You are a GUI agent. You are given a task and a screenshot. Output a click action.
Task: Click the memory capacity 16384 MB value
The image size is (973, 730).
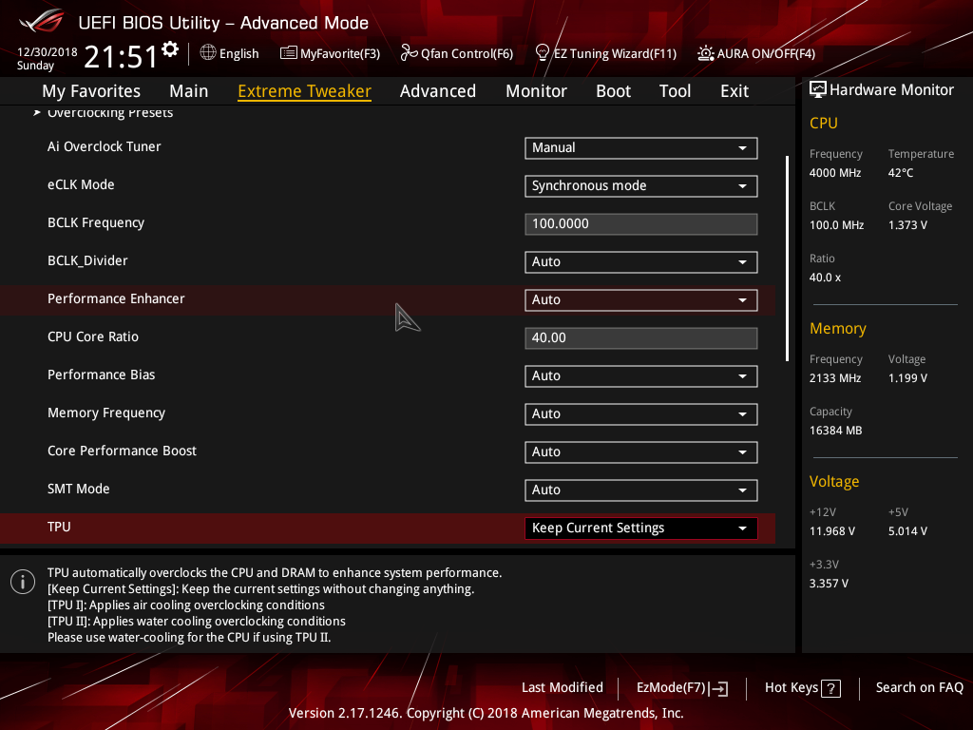(x=836, y=431)
